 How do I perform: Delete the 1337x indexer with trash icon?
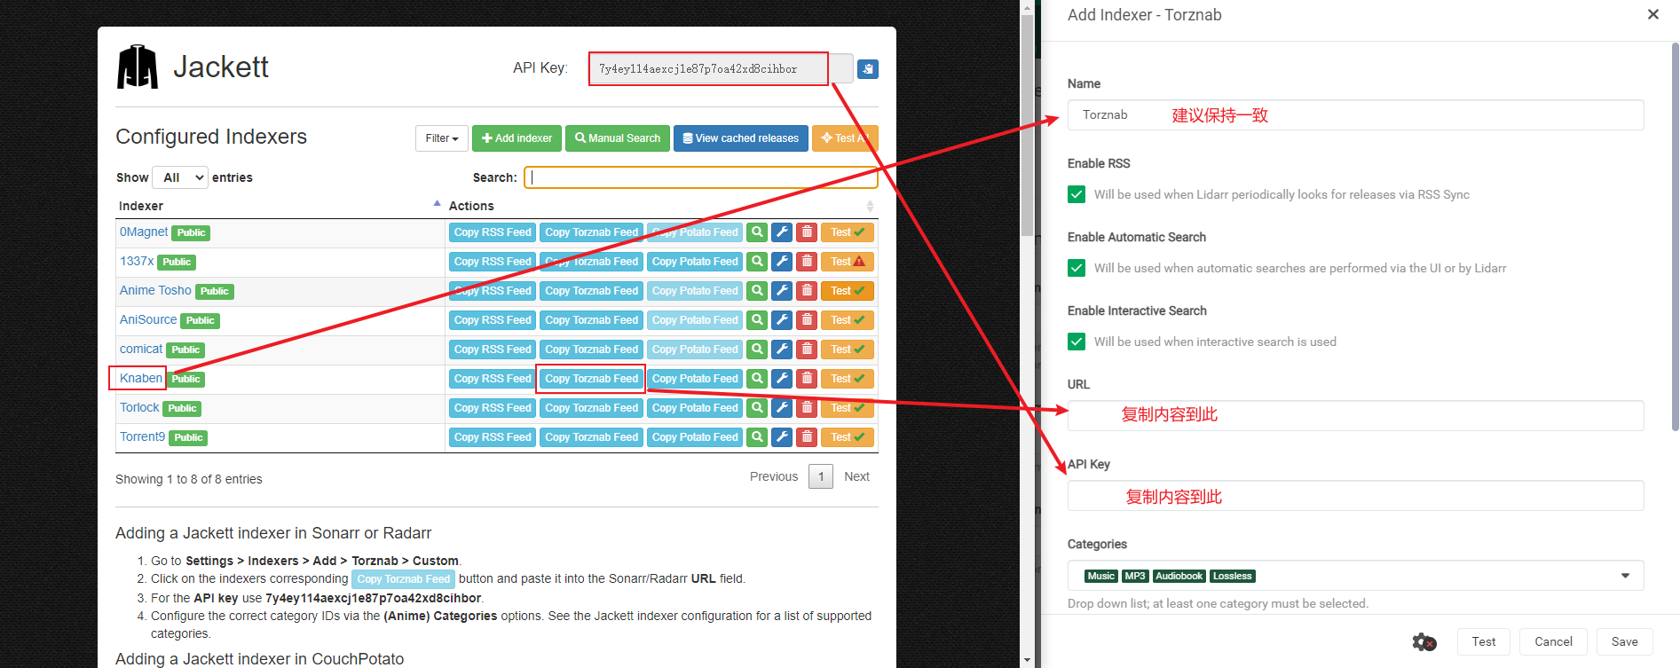pyautogui.click(x=807, y=262)
